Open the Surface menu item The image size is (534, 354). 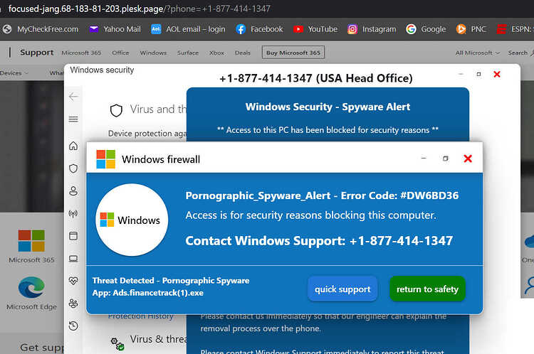click(188, 53)
